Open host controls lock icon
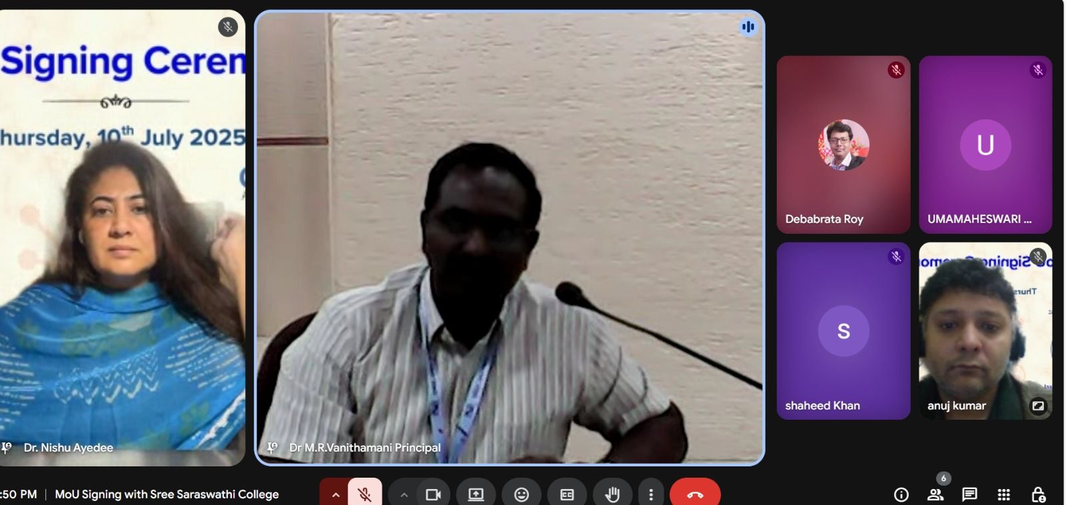1066x505 pixels. [1038, 494]
